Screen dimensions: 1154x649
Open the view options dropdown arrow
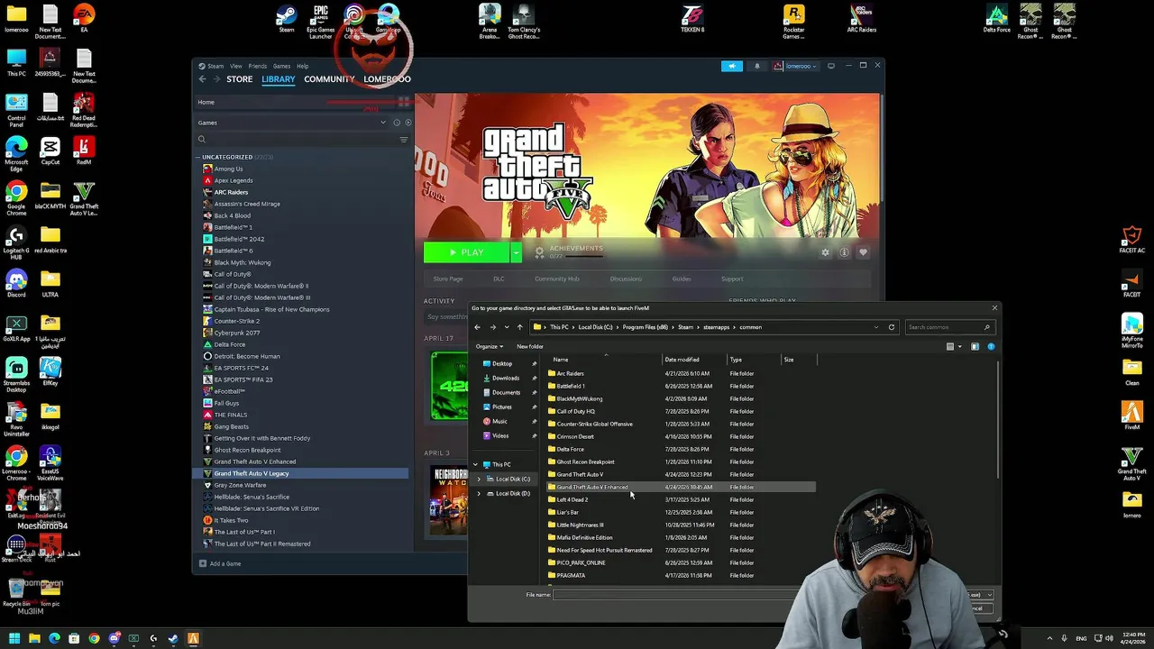pyautogui.click(x=960, y=347)
